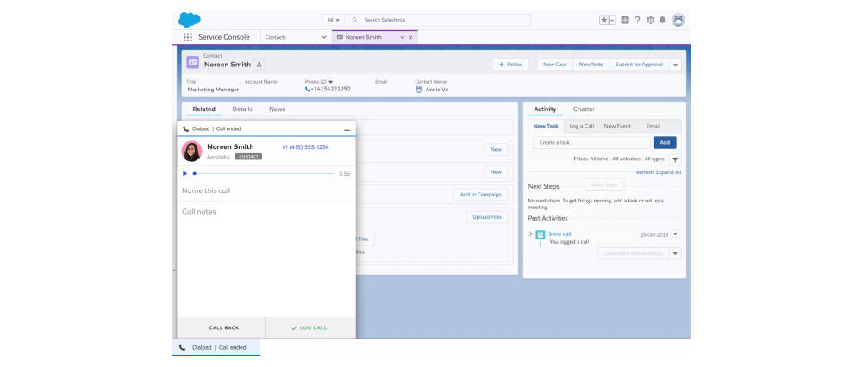The image size is (863, 367).
Task: Click the Call notes text area
Action: point(266,258)
